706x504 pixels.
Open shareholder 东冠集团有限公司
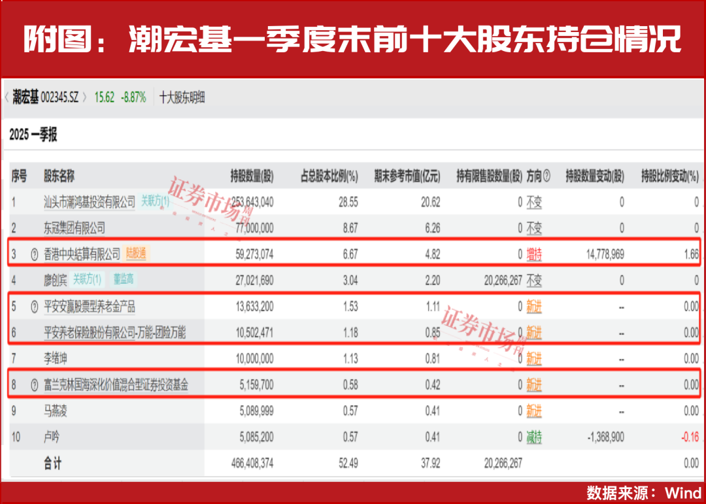75,228
